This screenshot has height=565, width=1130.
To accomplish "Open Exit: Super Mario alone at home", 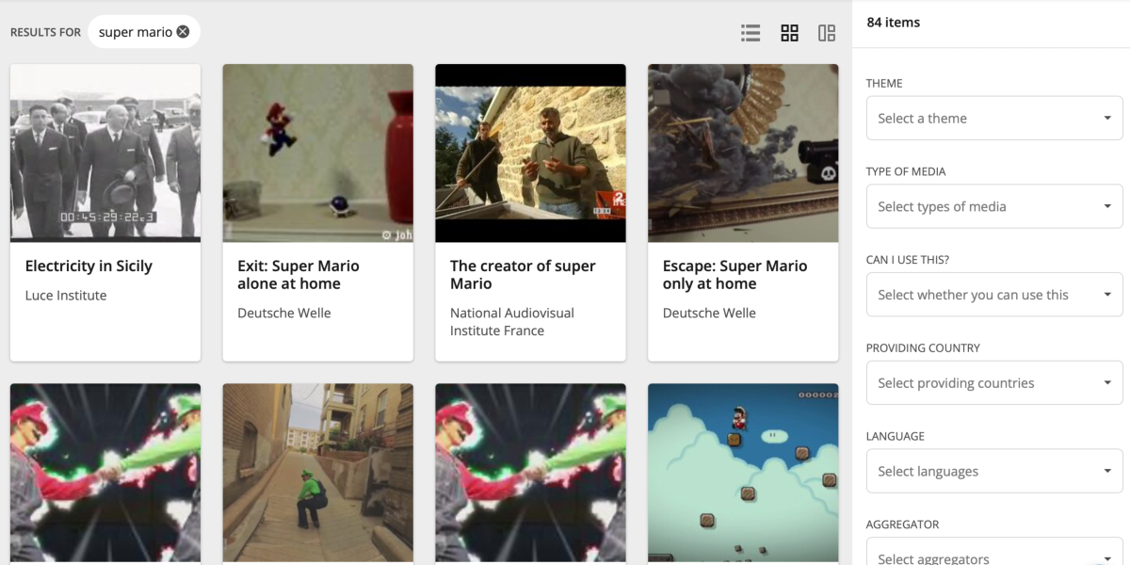I will pos(299,275).
